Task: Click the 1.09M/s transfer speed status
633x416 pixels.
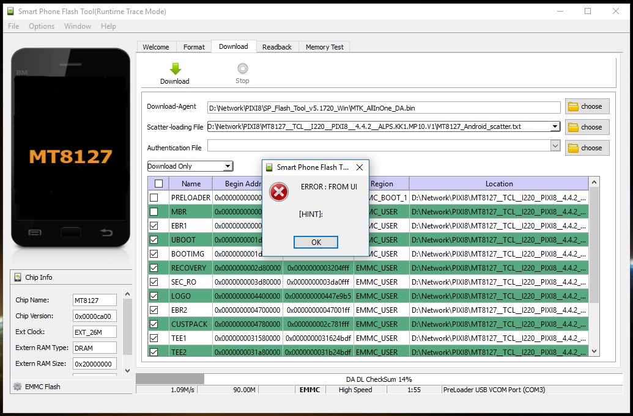Action: click(x=183, y=390)
